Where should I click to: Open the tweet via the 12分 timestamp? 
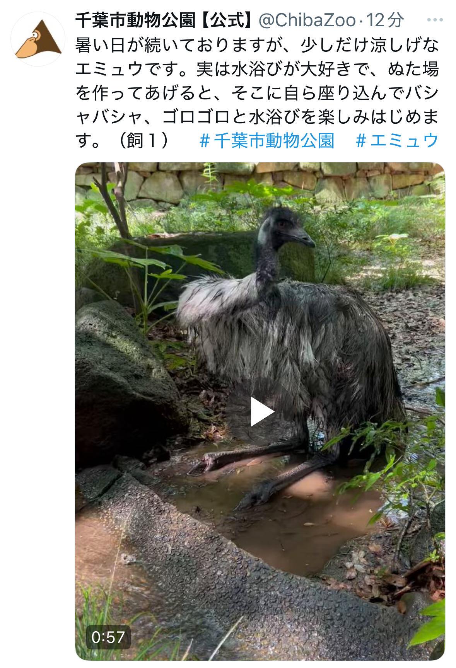[x=385, y=20]
